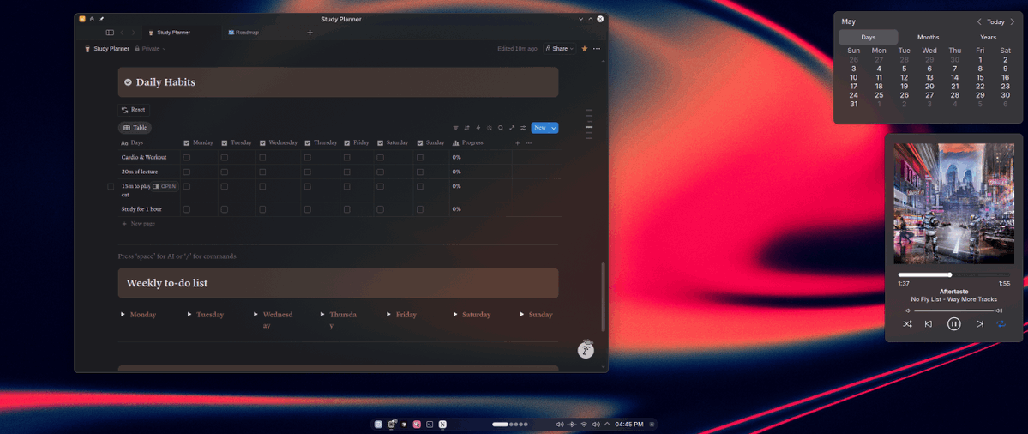Adjust the music player volume slider
Screen dimensions: 1028x434
pos(954,310)
